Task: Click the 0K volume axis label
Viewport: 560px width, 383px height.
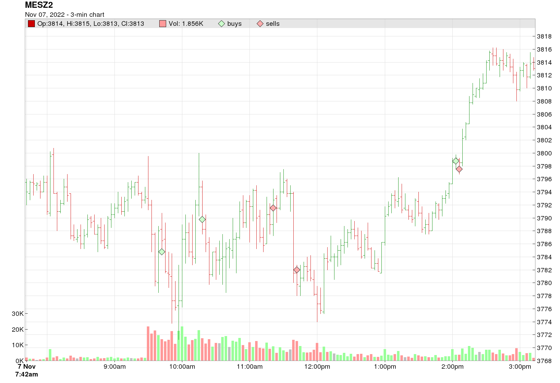Action: (x=20, y=361)
